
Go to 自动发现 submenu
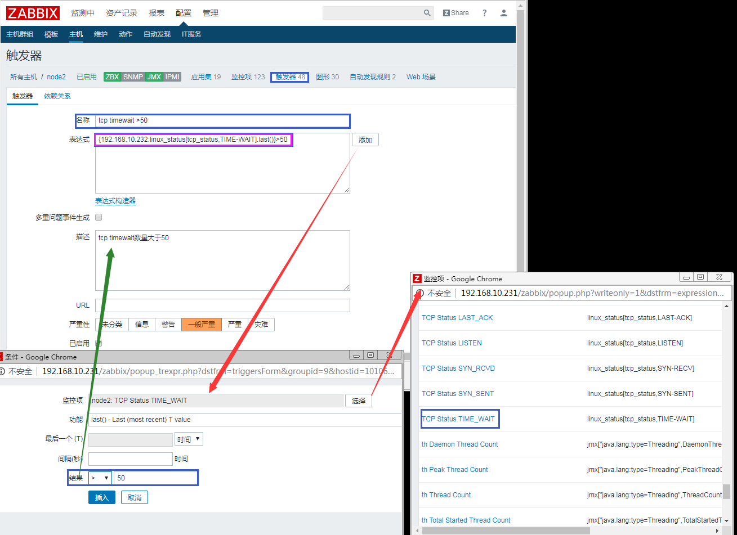pyautogui.click(x=157, y=34)
